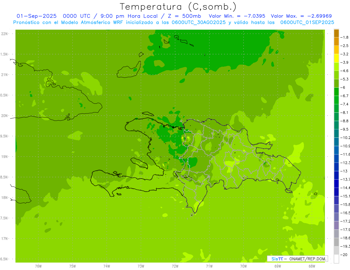Select the "69W" longitude label
Image resolution: width=350 pixels, height=270 pixels.
(278, 266)
